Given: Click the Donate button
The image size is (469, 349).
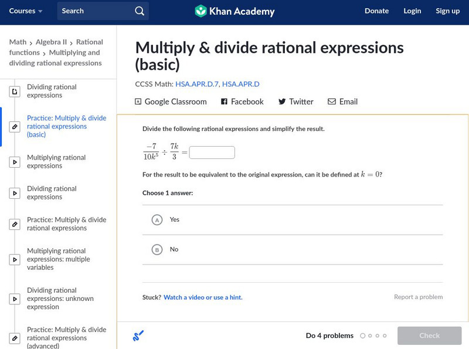Looking at the screenshot, I should pyautogui.click(x=376, y=11).
